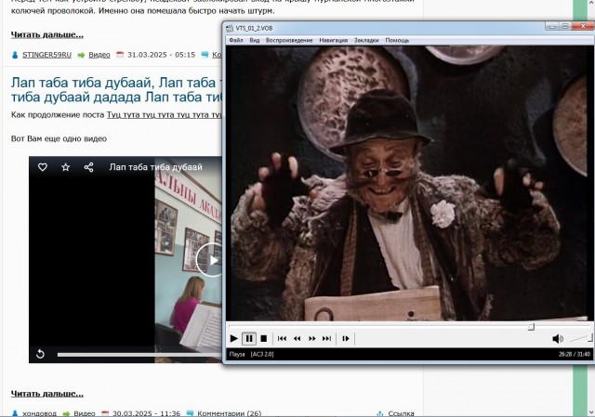Viewport: 595px width, 417px height.
Task: Skip to next chapter in media player
Action: [326, 339]
